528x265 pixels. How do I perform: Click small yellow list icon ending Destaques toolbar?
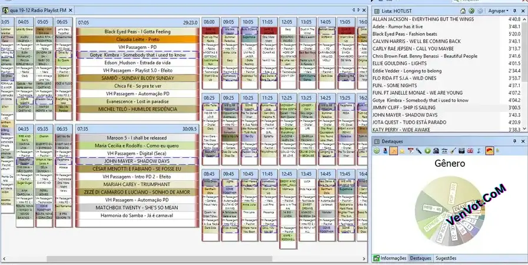tap(498, 151)
